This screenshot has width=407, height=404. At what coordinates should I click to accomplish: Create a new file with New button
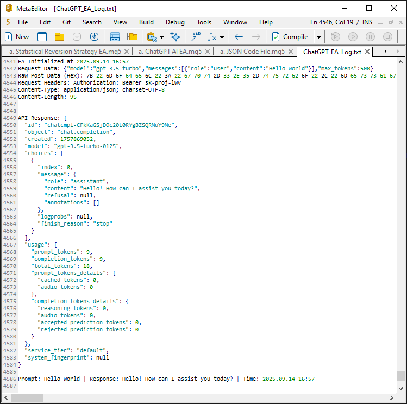[x=17, y=37]
